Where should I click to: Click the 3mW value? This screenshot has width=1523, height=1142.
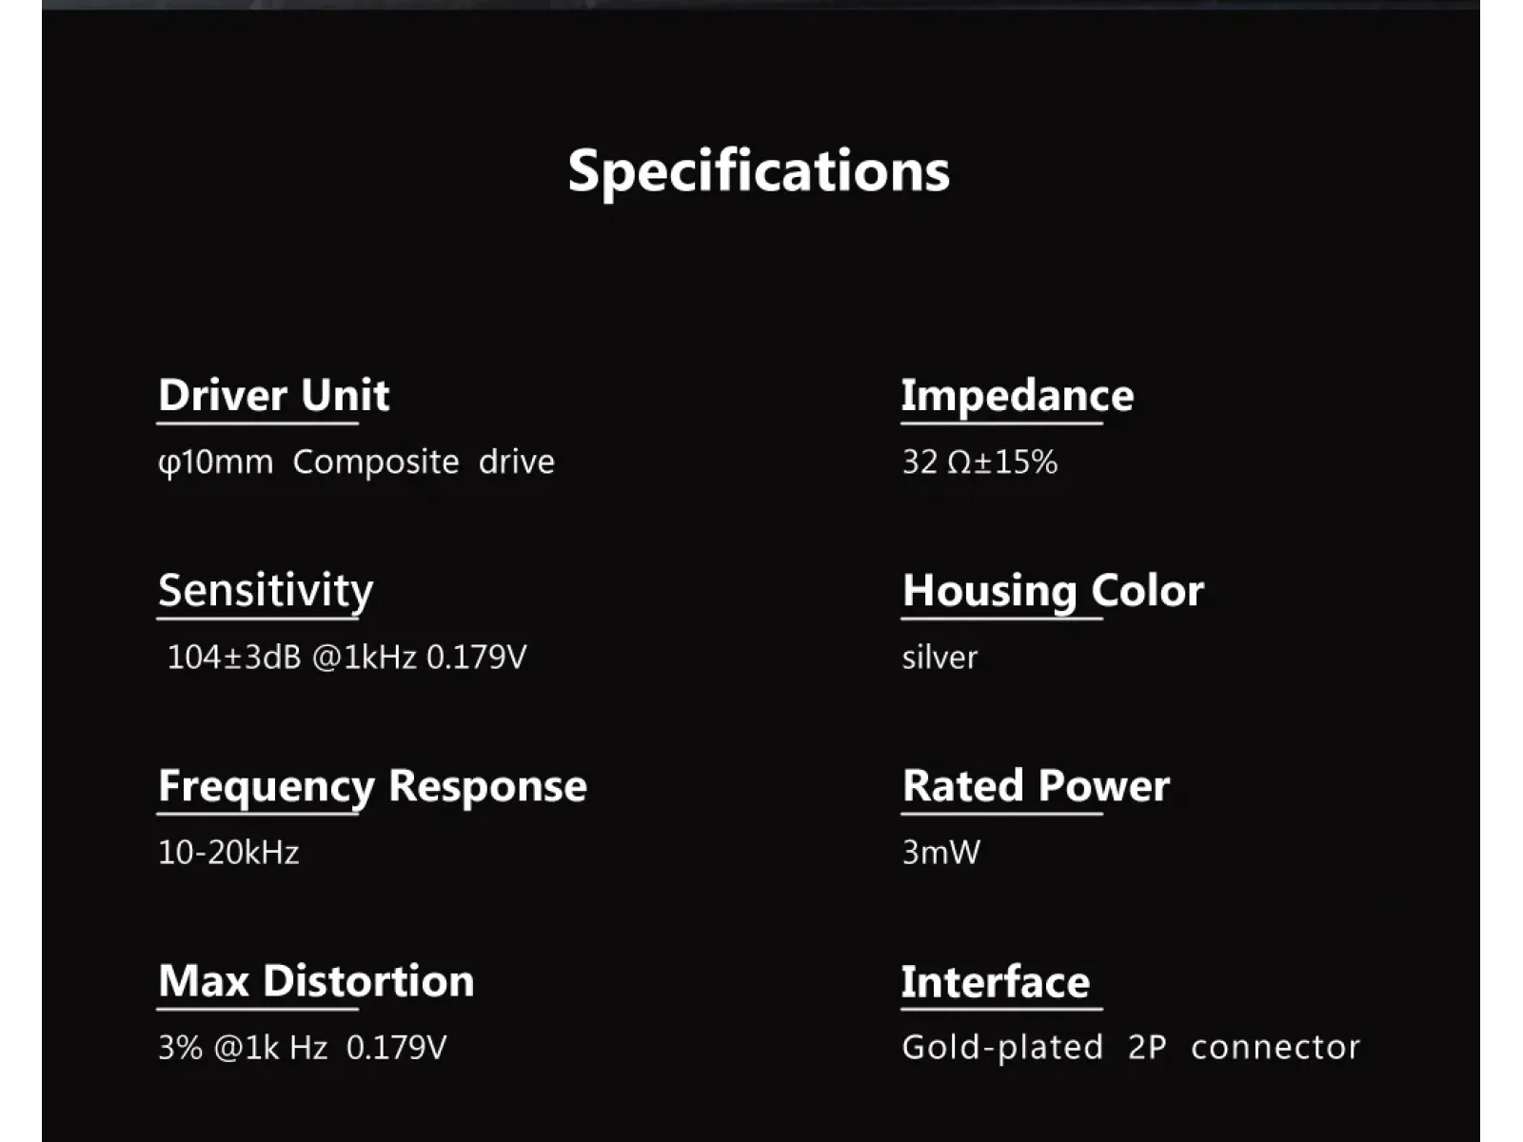click(941, 853)
